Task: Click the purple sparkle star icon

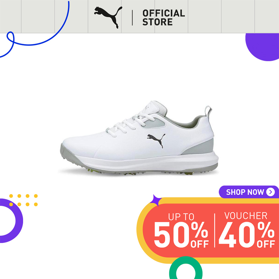Action: (x=155, y=200)
